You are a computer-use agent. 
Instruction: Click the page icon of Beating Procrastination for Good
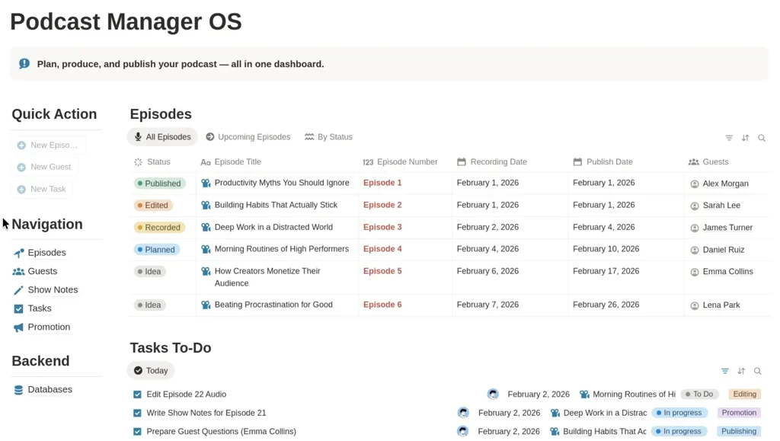coord(206,305)
